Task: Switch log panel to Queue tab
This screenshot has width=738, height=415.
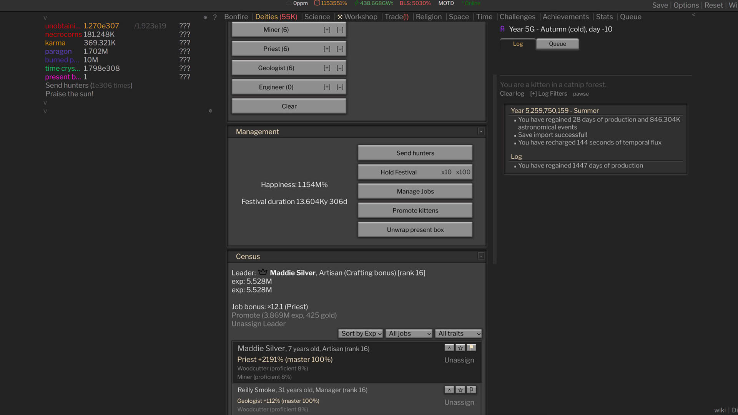Action: click(557, 44)
